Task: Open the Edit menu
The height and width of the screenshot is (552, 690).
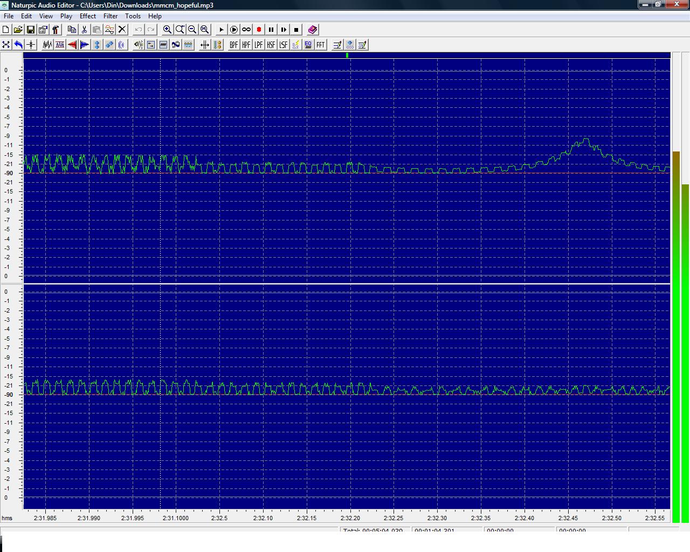Action: pyautogui.click(x=26, y=16)
